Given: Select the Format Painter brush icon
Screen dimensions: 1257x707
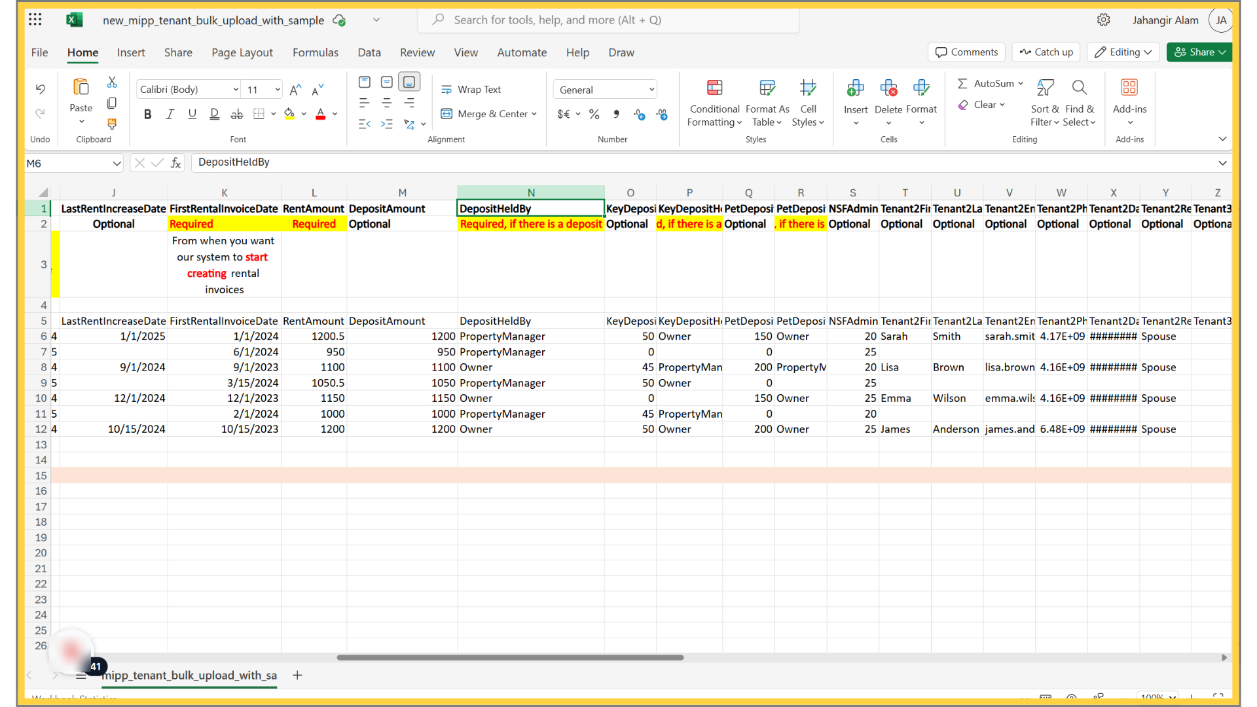Looking at the screenshot, I should point(112,124).
